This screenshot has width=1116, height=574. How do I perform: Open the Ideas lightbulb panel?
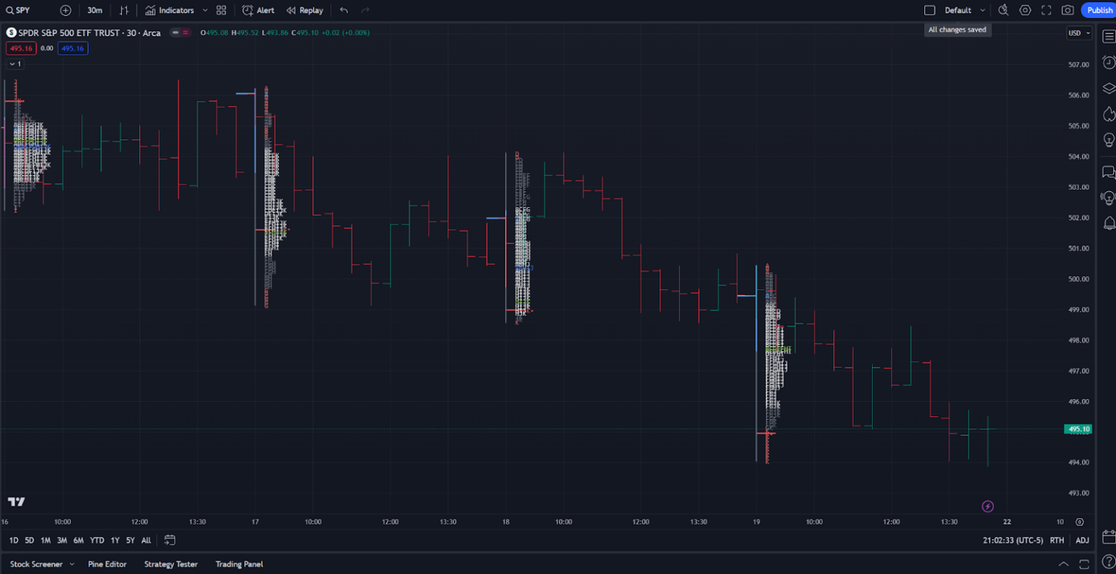click(x=1108, y=140)
